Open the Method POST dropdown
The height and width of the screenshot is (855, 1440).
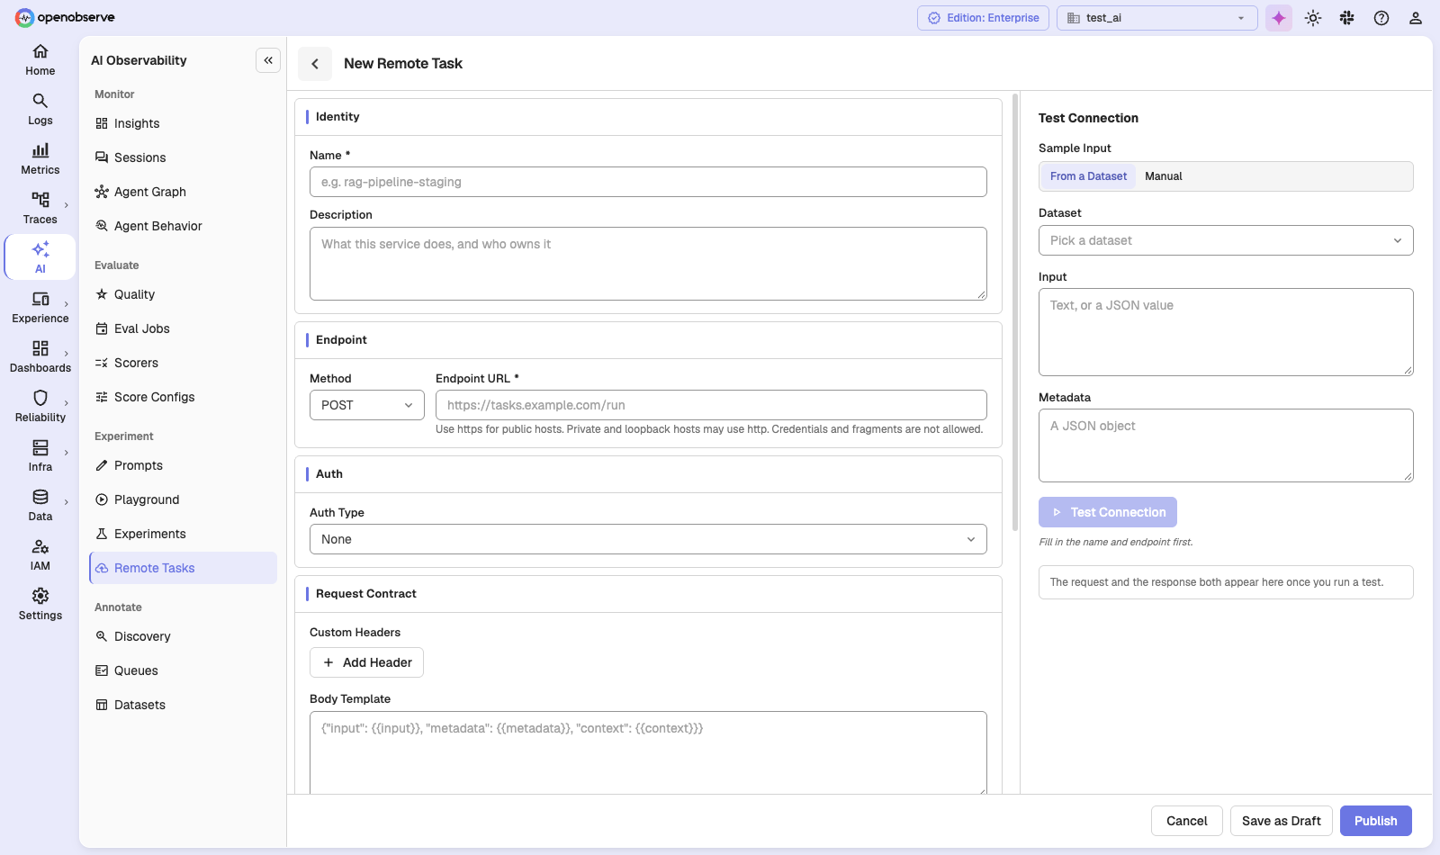coord(366,405)
